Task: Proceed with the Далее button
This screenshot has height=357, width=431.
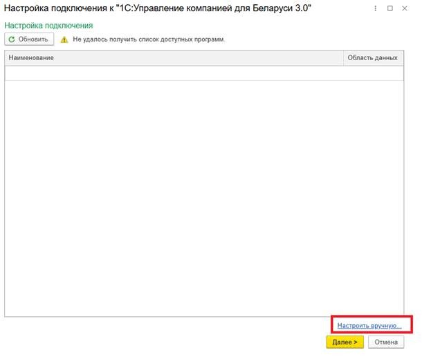Action: click(345, 342)
